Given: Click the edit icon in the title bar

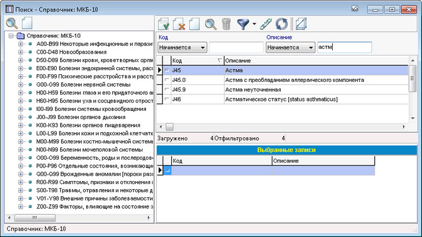Looking at the screenshot, I should tap(355, 9).
